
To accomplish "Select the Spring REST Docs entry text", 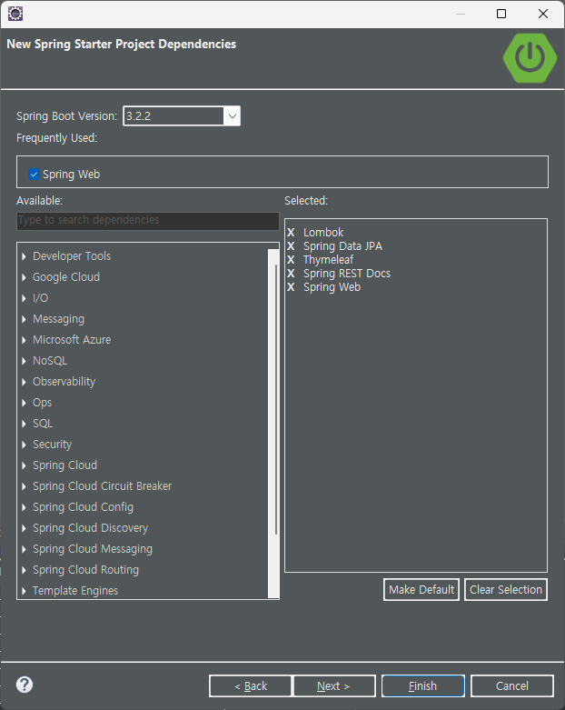I will click(347, 274).
